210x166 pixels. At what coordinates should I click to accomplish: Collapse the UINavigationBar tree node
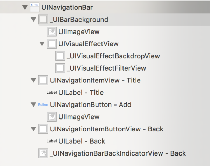click(24, 7)
